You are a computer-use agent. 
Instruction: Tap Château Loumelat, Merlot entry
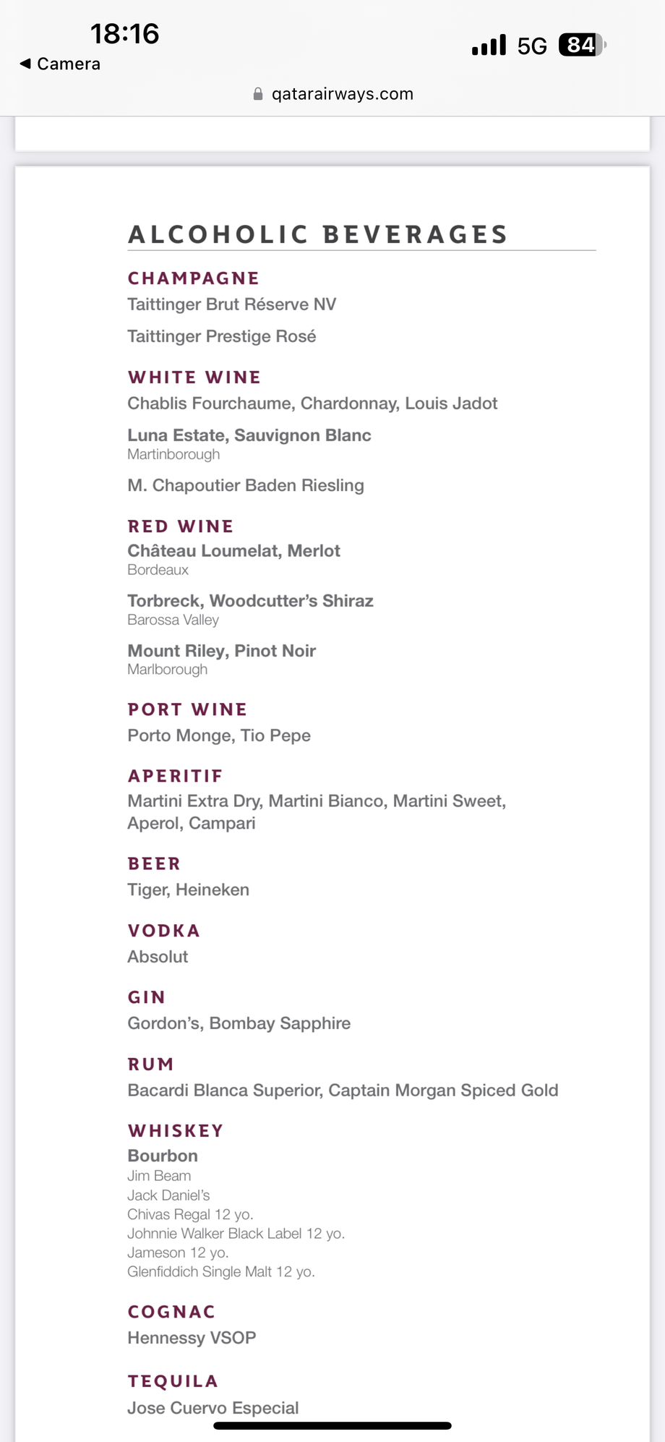(x=233, y=551)
